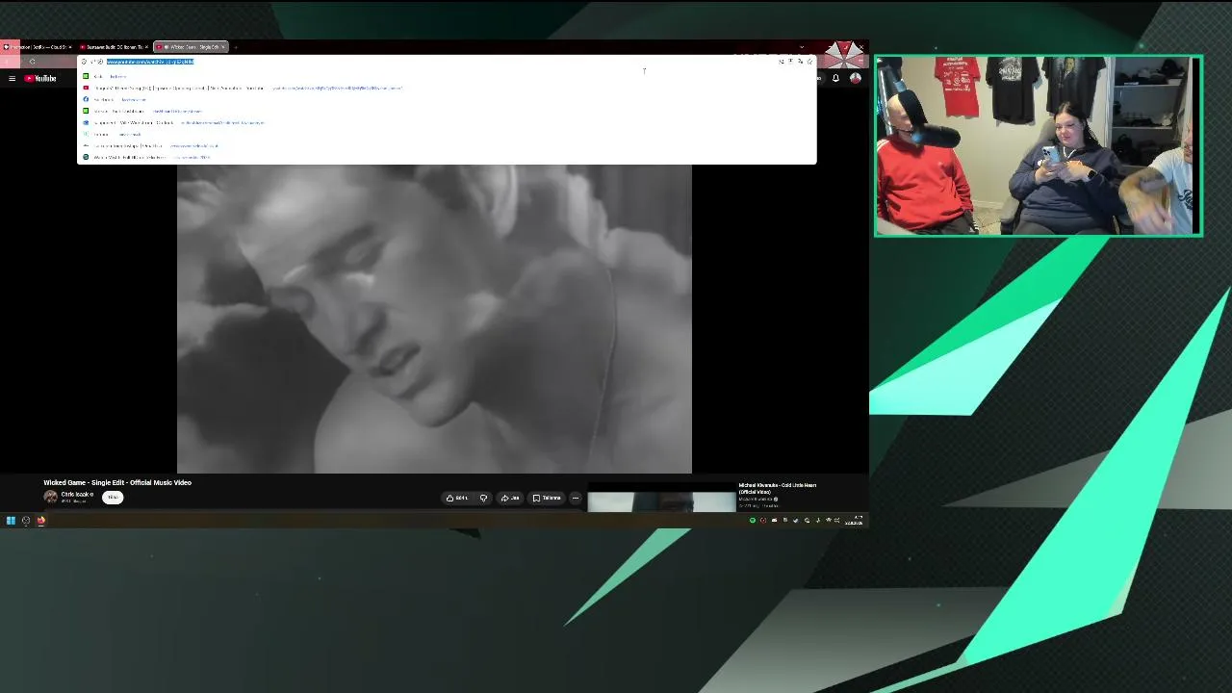The image size is (1232, 693).
Task: Switch to the second browser tab
Action: tap(114, 46)
